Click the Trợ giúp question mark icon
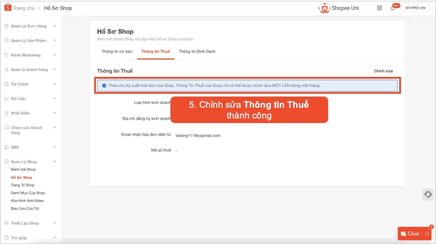Viewport: 436px width, 245px height. tap(7, 237)
